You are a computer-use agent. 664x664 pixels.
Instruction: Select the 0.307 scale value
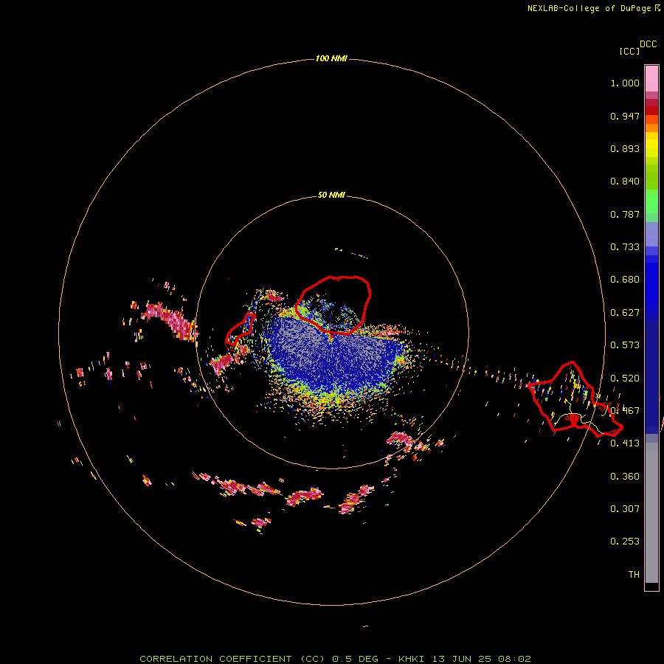point(625,509)
